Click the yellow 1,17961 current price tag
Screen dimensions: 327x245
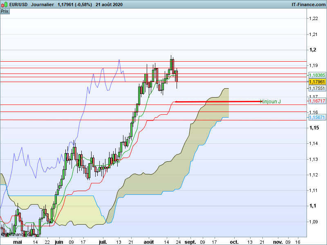point(317,82)
